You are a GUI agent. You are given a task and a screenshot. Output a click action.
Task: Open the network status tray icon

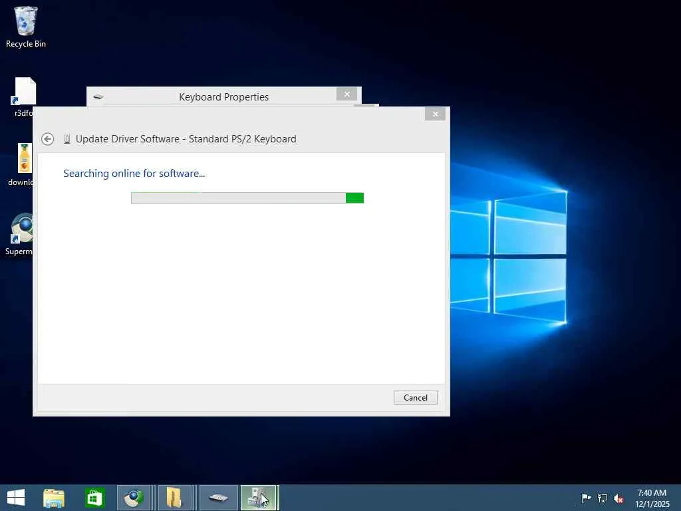coord(603,498)
